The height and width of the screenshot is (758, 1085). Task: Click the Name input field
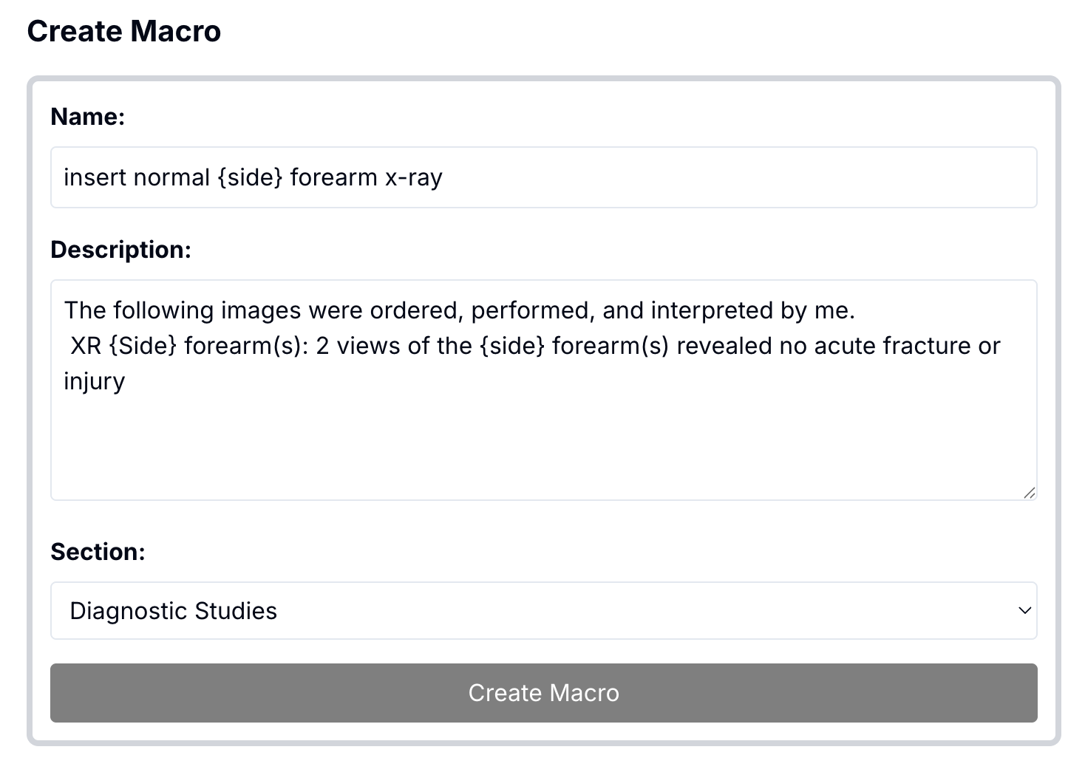(543, 177)
